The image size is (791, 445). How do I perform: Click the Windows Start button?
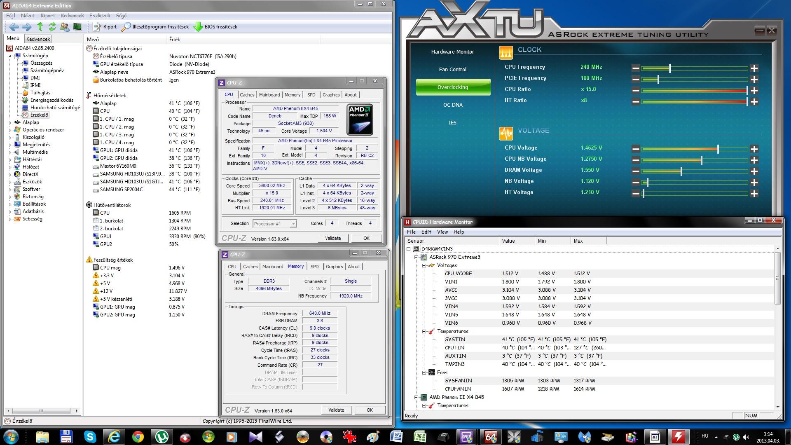click(x=11, y=437)
